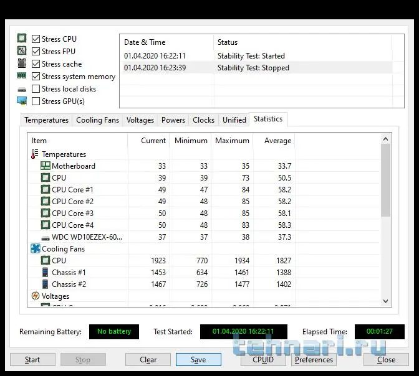Click the Temperatures thermometer icon

(35, 154)
